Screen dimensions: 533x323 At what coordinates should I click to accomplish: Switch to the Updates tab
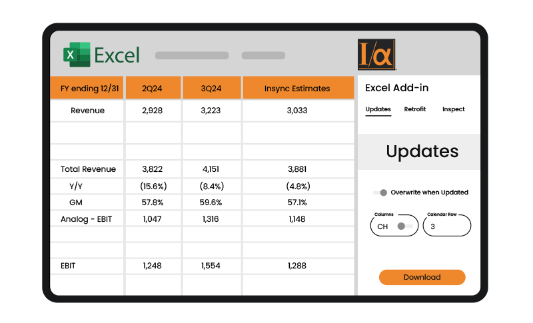point(378,109)
